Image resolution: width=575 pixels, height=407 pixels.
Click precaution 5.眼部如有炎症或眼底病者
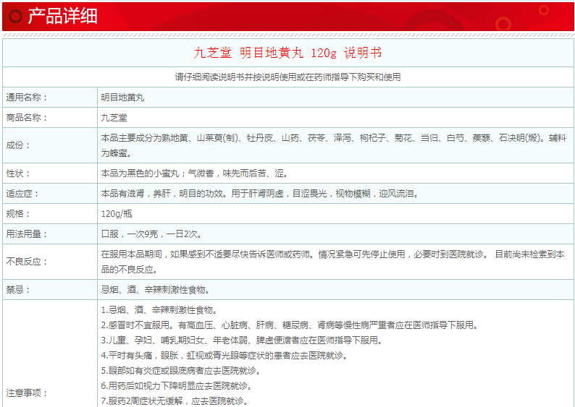click(181, 370)
